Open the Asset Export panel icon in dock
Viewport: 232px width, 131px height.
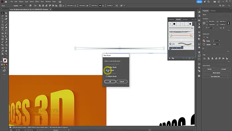199,56
